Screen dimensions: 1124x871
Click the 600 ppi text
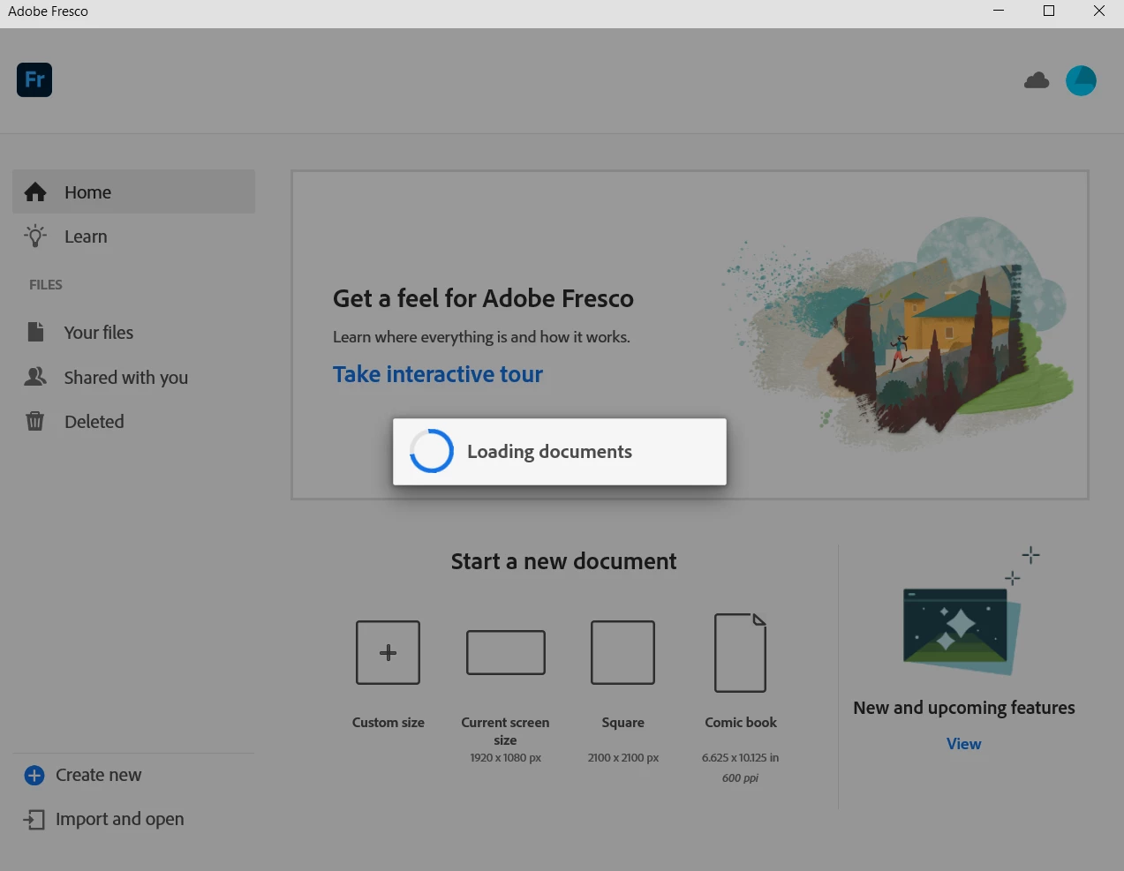(740, 778)
